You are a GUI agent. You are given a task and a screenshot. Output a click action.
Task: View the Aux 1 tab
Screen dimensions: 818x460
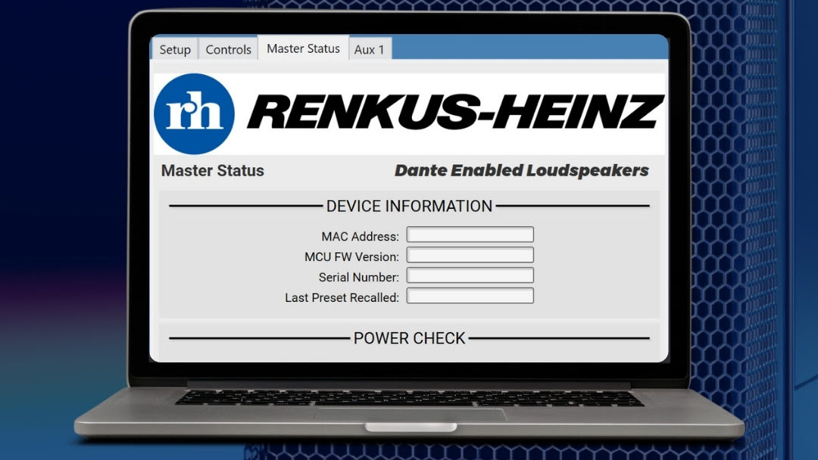click(x=370, y=49)
